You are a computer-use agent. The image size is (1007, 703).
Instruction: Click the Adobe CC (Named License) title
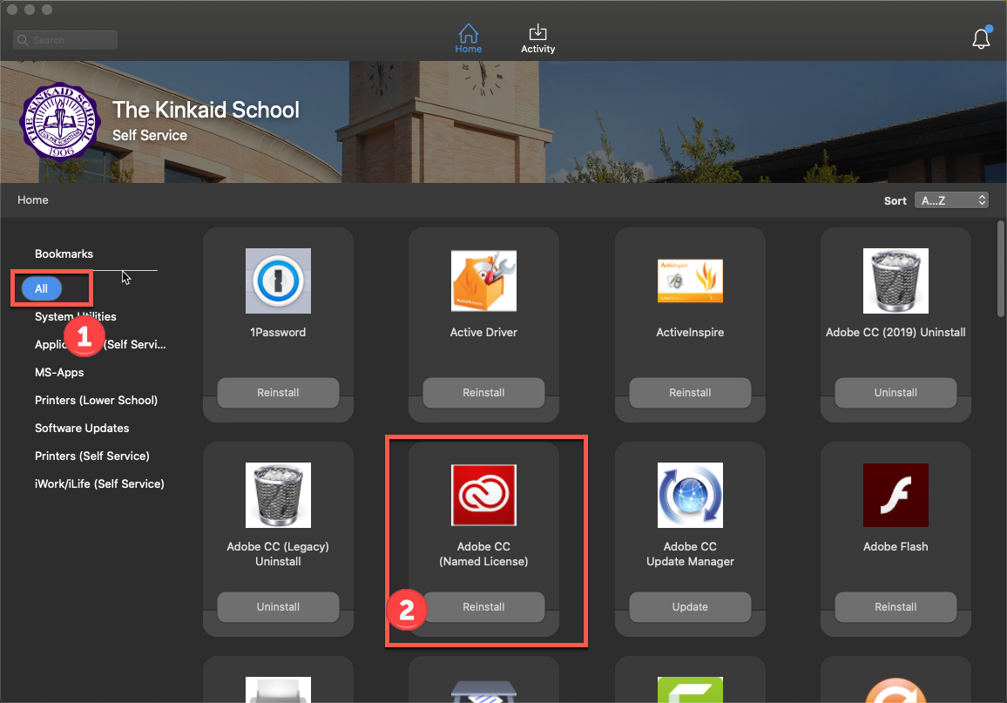pos(483,553)
